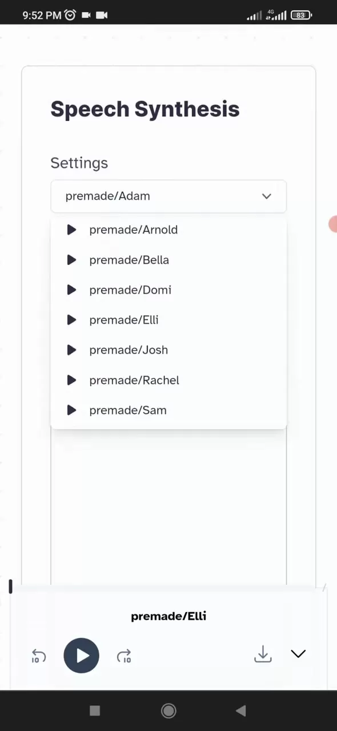Download the generated audio
Image resolution: width=337 pixels, height=731 pixels.
[263, 654]
